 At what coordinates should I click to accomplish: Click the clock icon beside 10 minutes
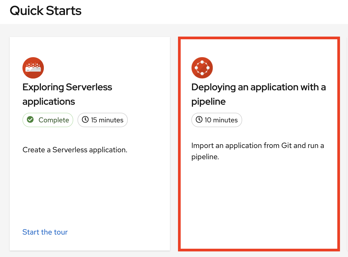click(x=199, y=119)
